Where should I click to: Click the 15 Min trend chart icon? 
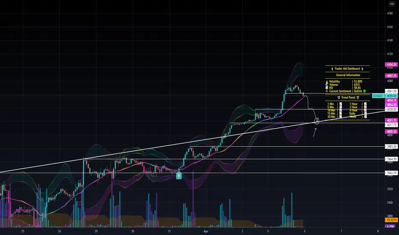341,114
